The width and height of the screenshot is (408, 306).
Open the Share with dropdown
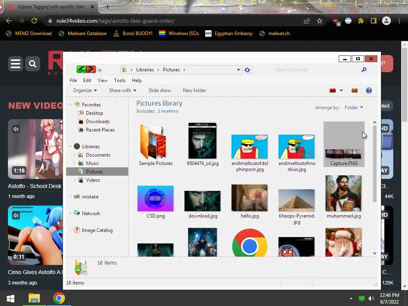click(x=123, y=90)
